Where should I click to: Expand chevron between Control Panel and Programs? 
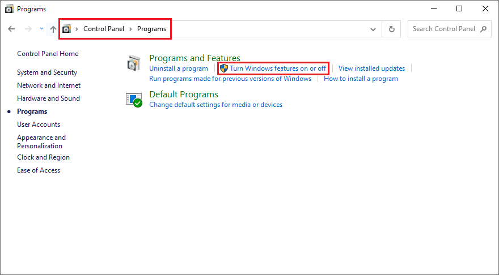pyautogui.click(x=130, y=29)
